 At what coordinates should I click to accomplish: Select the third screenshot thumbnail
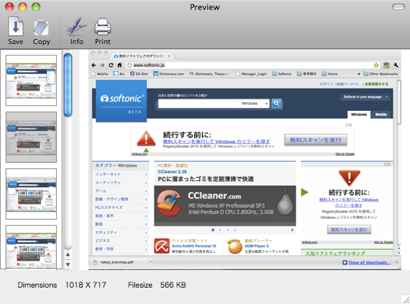click(31, 194)
